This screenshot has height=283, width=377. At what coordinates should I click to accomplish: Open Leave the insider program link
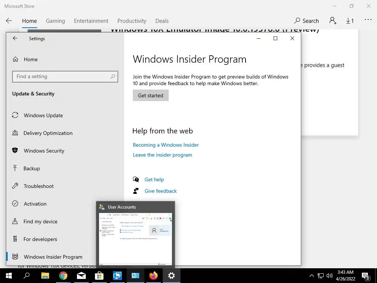162,155
